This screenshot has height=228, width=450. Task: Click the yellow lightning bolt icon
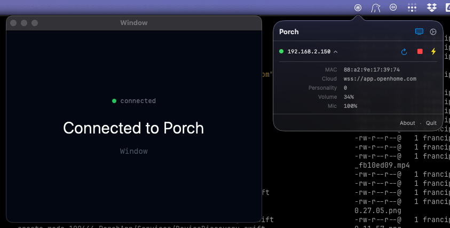coord(433,51)
